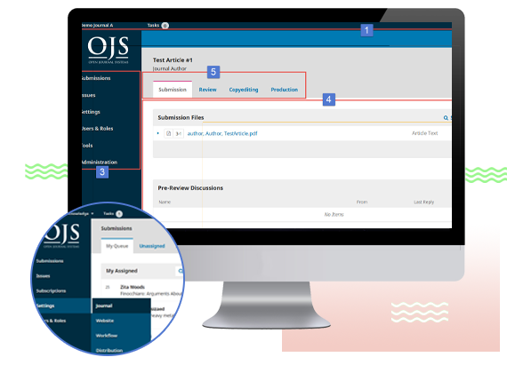Choose Distribution from the Settings submenu
The image size is (507, 373).
pos(109,350)
